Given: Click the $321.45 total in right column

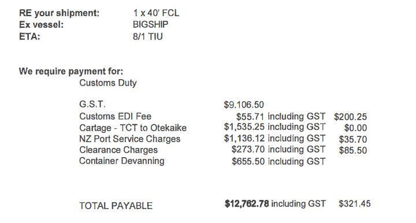Looking at the screenshot, I should tap(355, 204).
